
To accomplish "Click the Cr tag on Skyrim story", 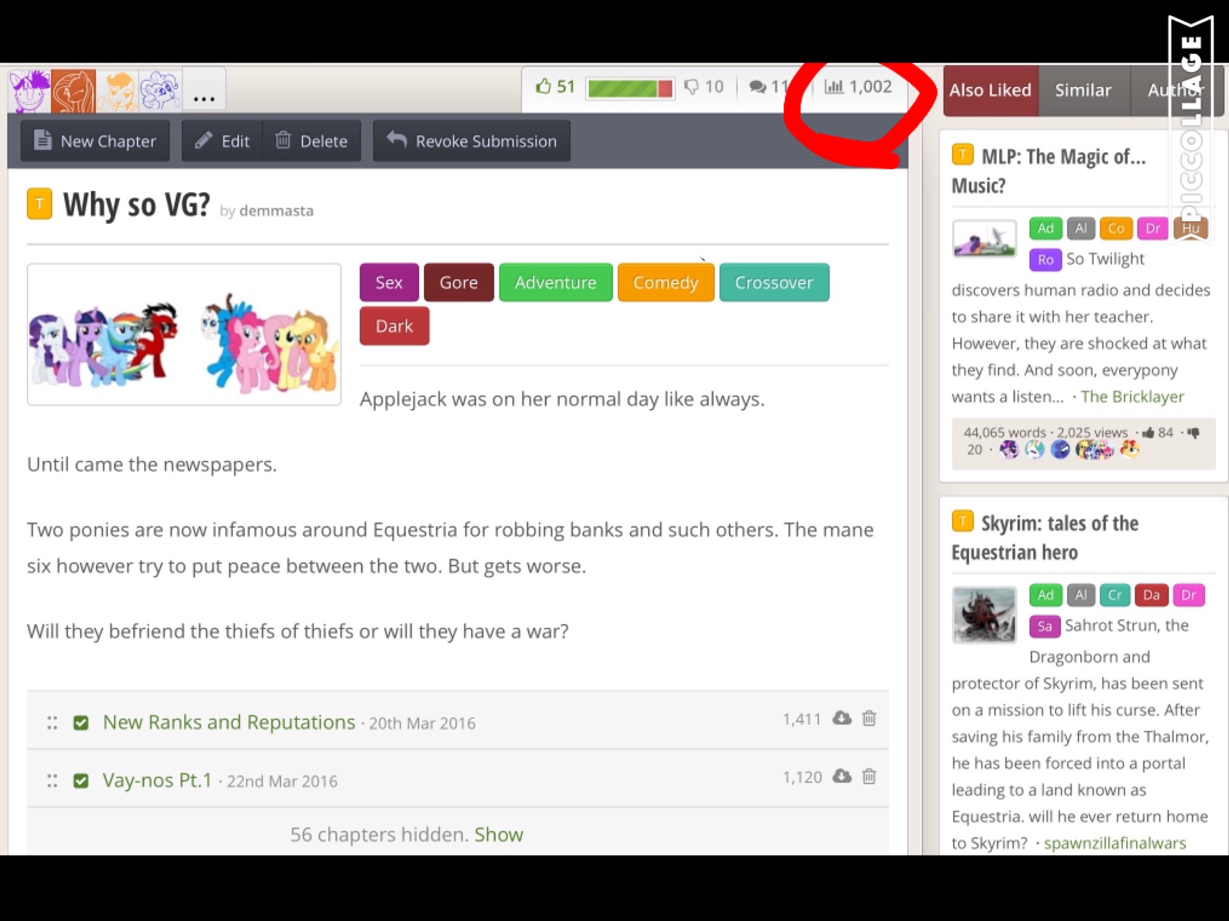I will click(1115, 595).
